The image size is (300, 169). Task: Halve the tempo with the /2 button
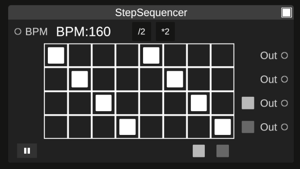point(142,31)
